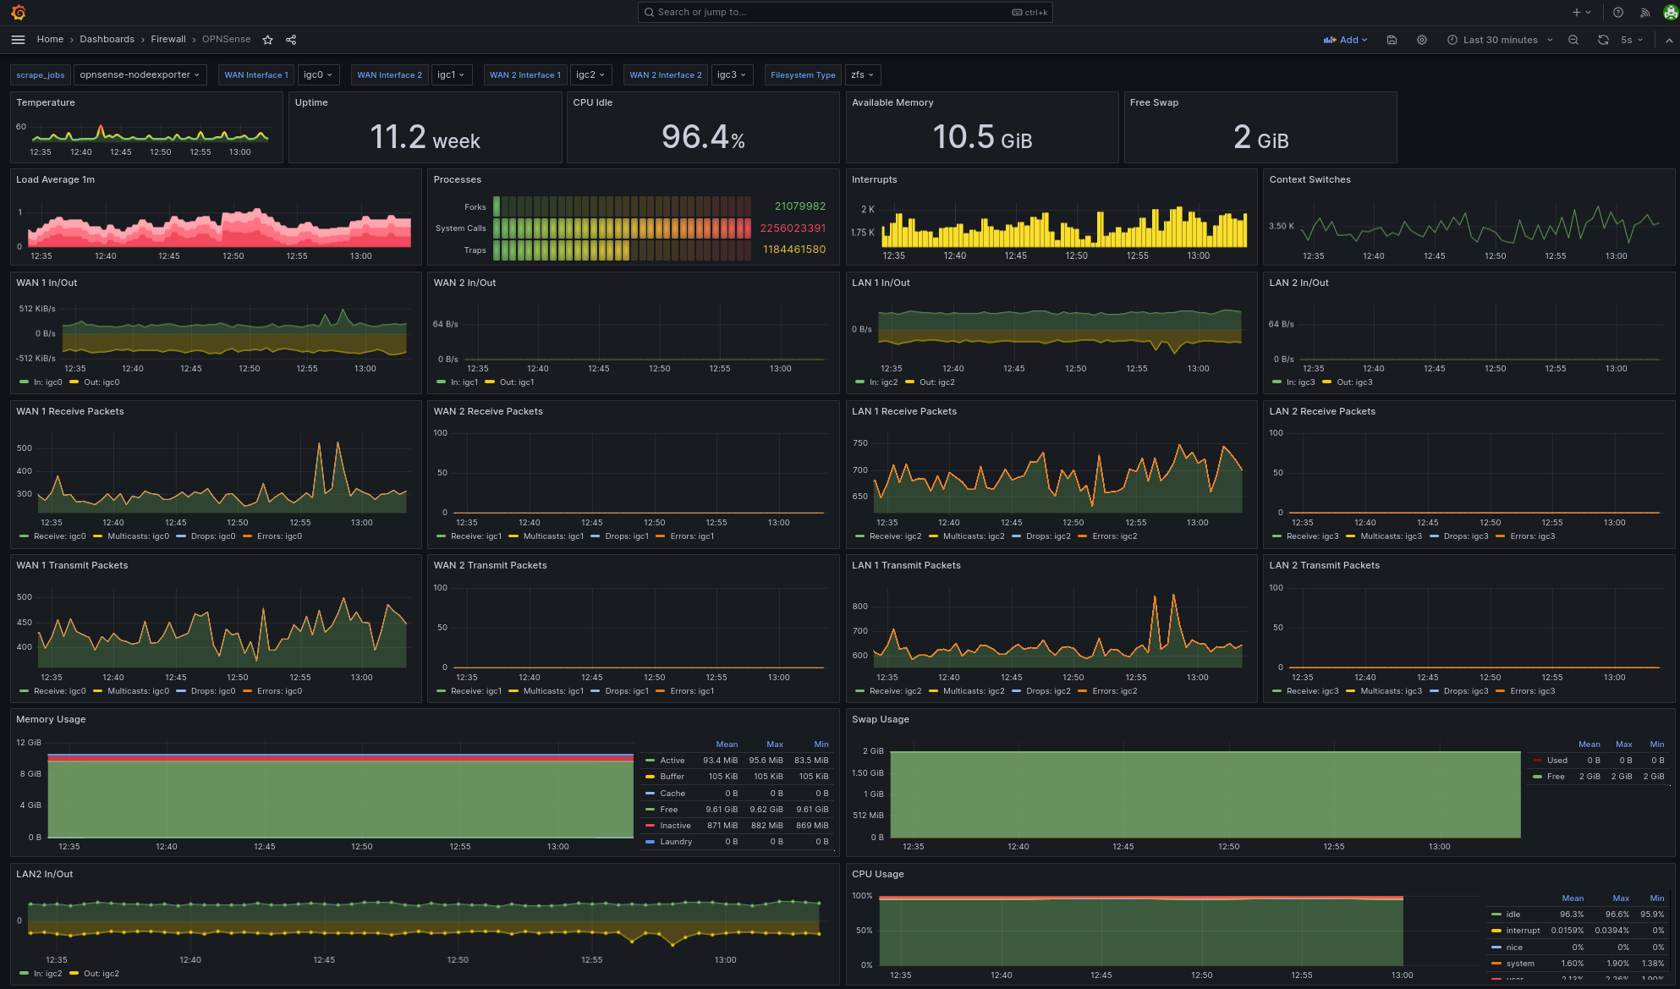Toggle the Forks series in Processes legend
1680x989 pixels.
[x=475, y=207]
